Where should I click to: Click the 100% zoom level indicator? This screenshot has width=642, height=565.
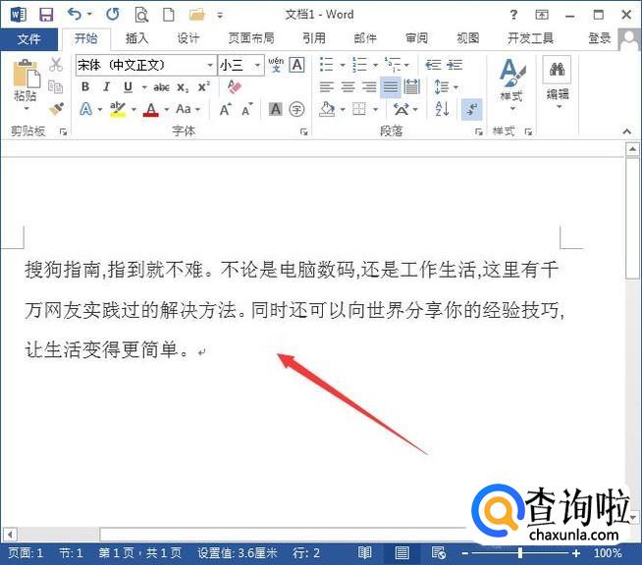coord(608,553)
